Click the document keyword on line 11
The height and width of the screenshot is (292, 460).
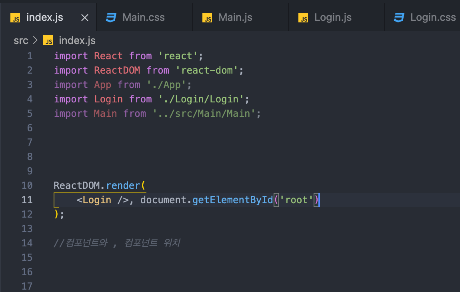pyautogui.click(x=164, y=200)
